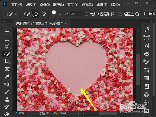Choose Subtract from Selection mode
156x117 pixels.
click(43, 14)
